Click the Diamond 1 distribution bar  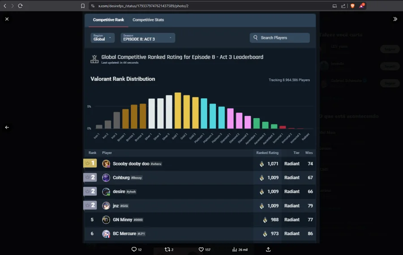pyautogui.click(x=230, y=119)
